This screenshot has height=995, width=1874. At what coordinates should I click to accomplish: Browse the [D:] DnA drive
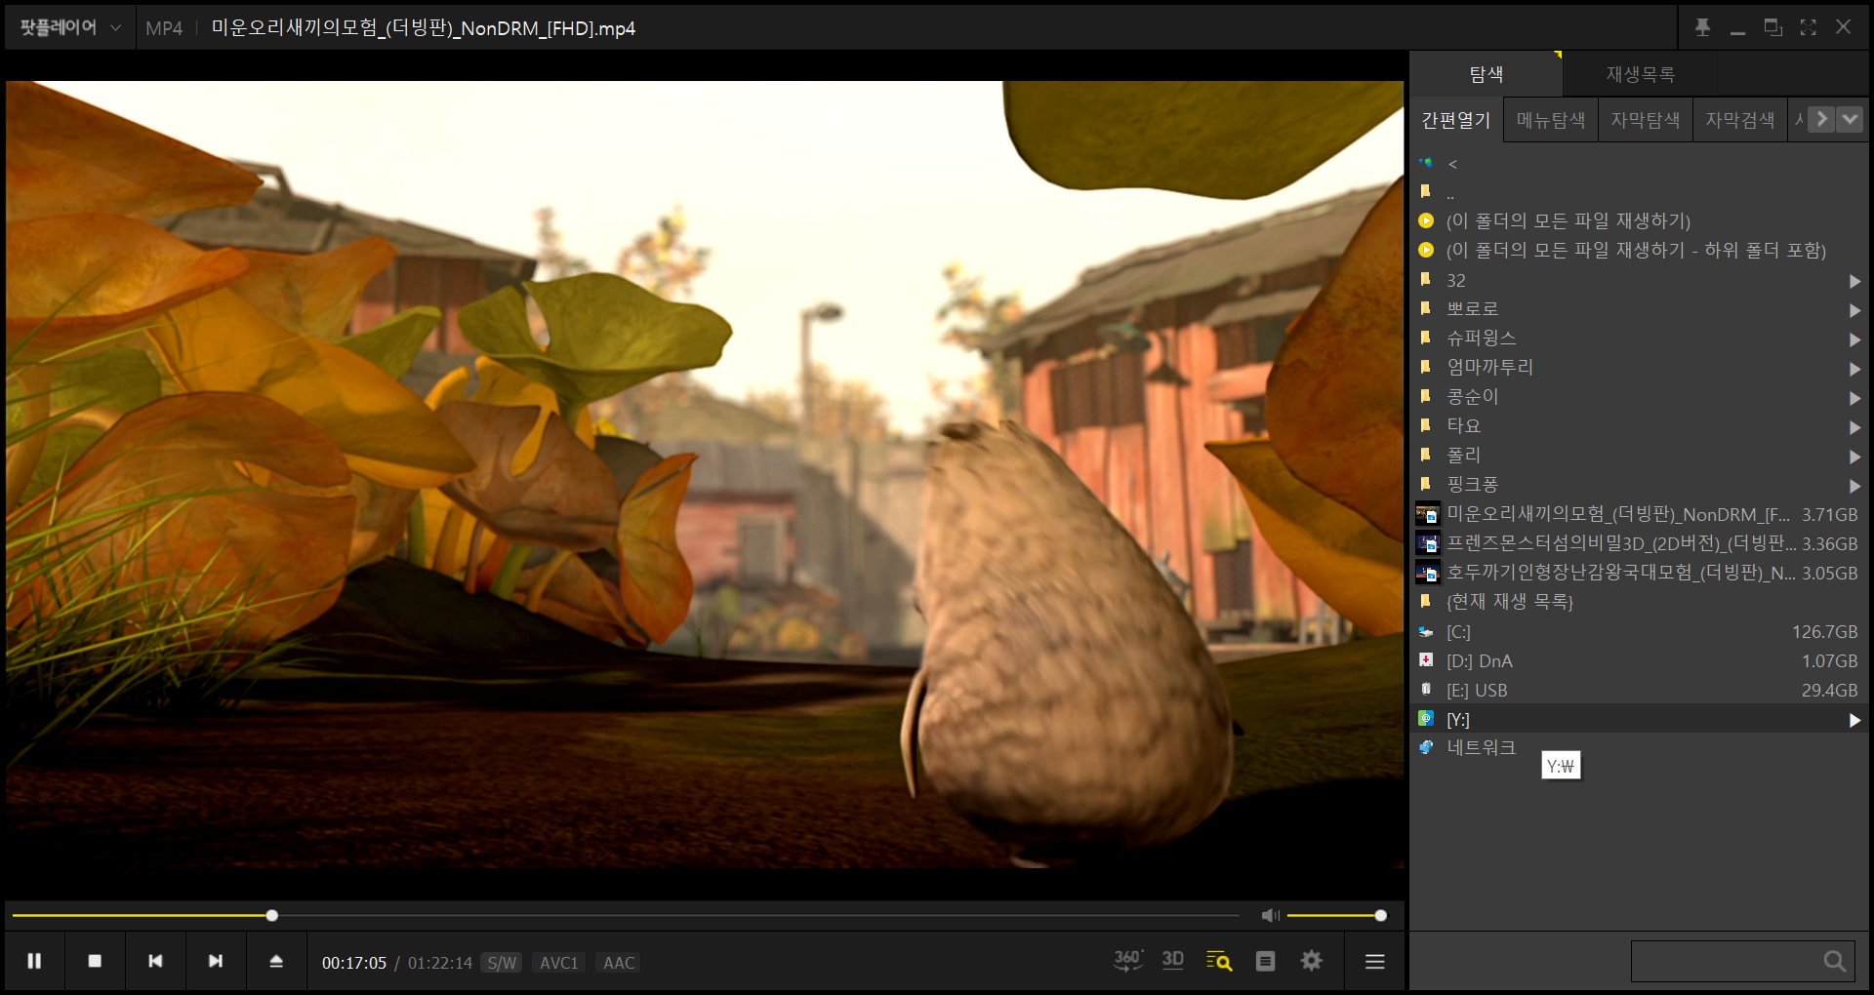[x=1640, y=661]
